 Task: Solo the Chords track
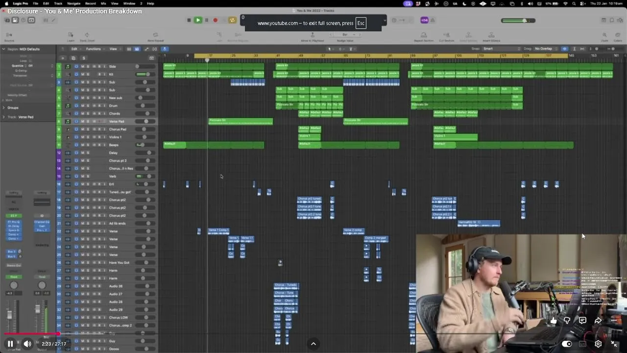[88, 114]
